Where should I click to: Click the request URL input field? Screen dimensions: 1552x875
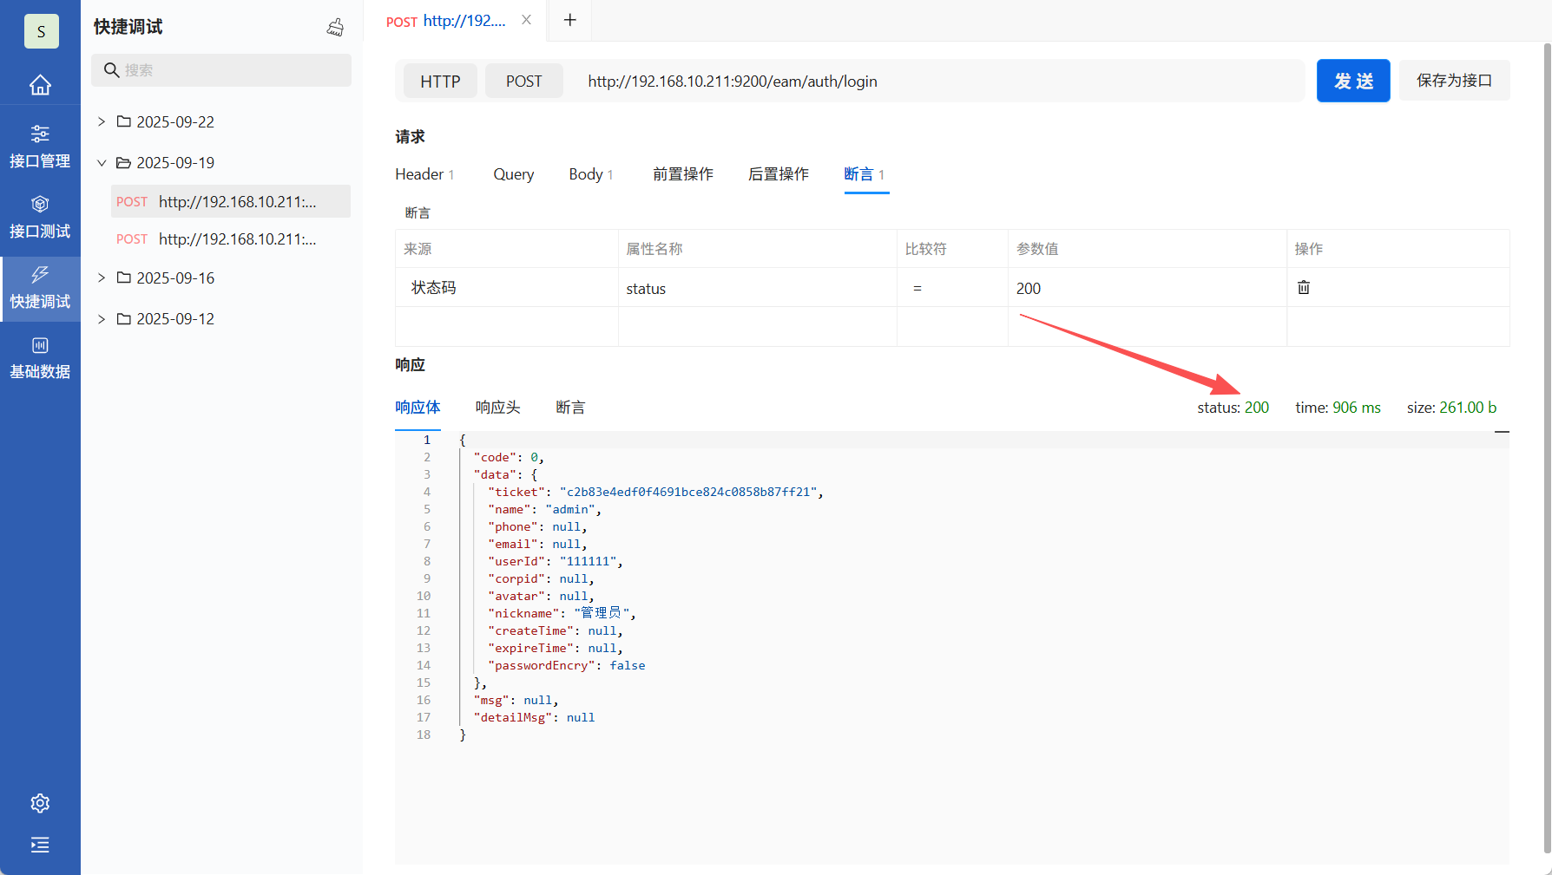click(x=937, y=82)
